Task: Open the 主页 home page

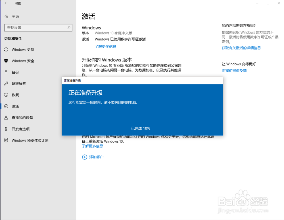Action: tap(15, 16)
